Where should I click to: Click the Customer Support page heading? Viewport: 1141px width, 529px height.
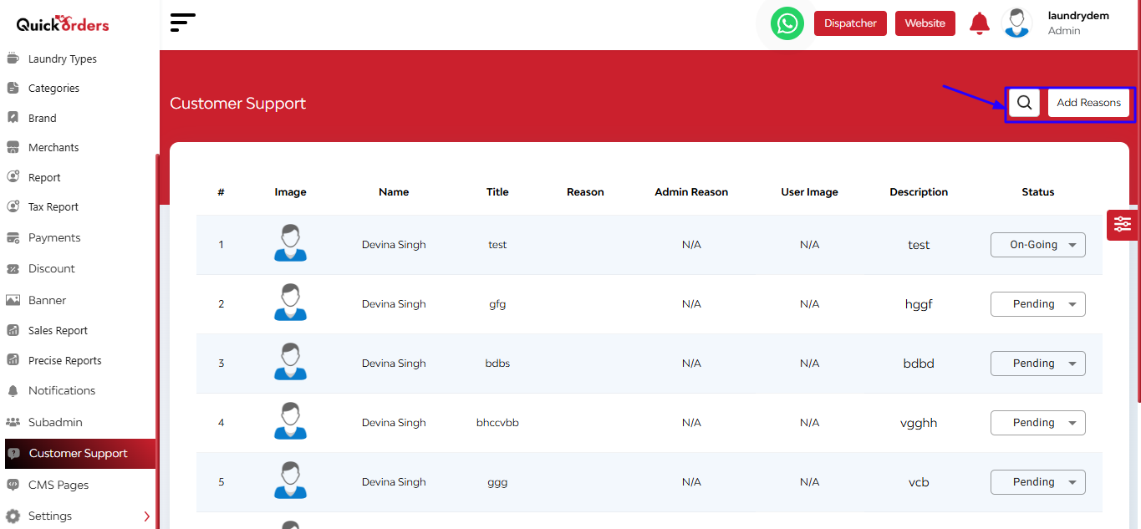click(238, 104)
